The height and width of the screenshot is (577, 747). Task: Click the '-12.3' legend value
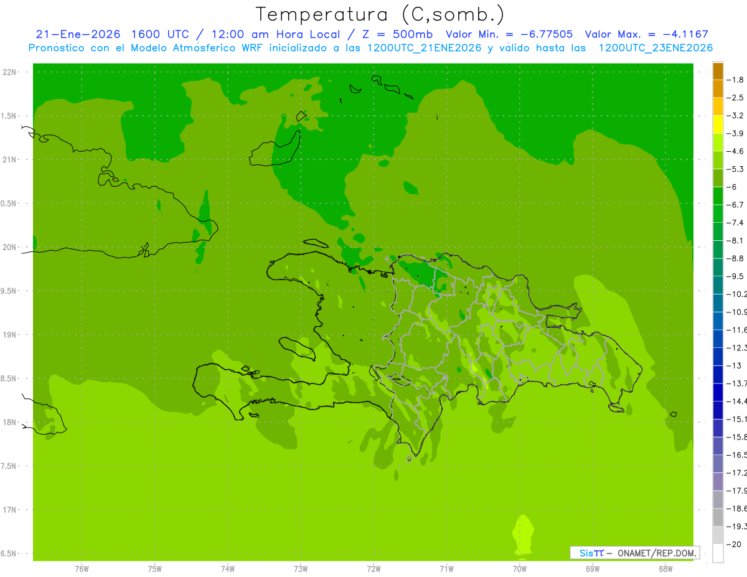(737, 347)
